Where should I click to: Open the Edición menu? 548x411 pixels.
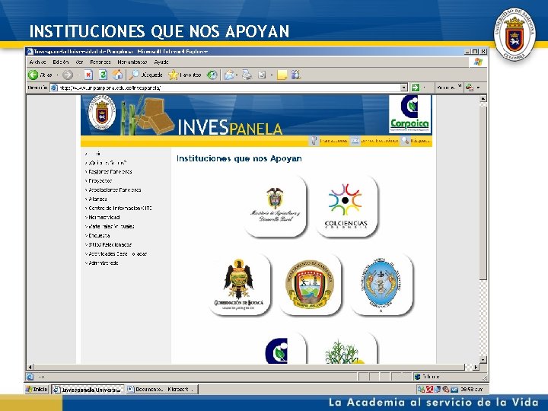tap(61, 62)
